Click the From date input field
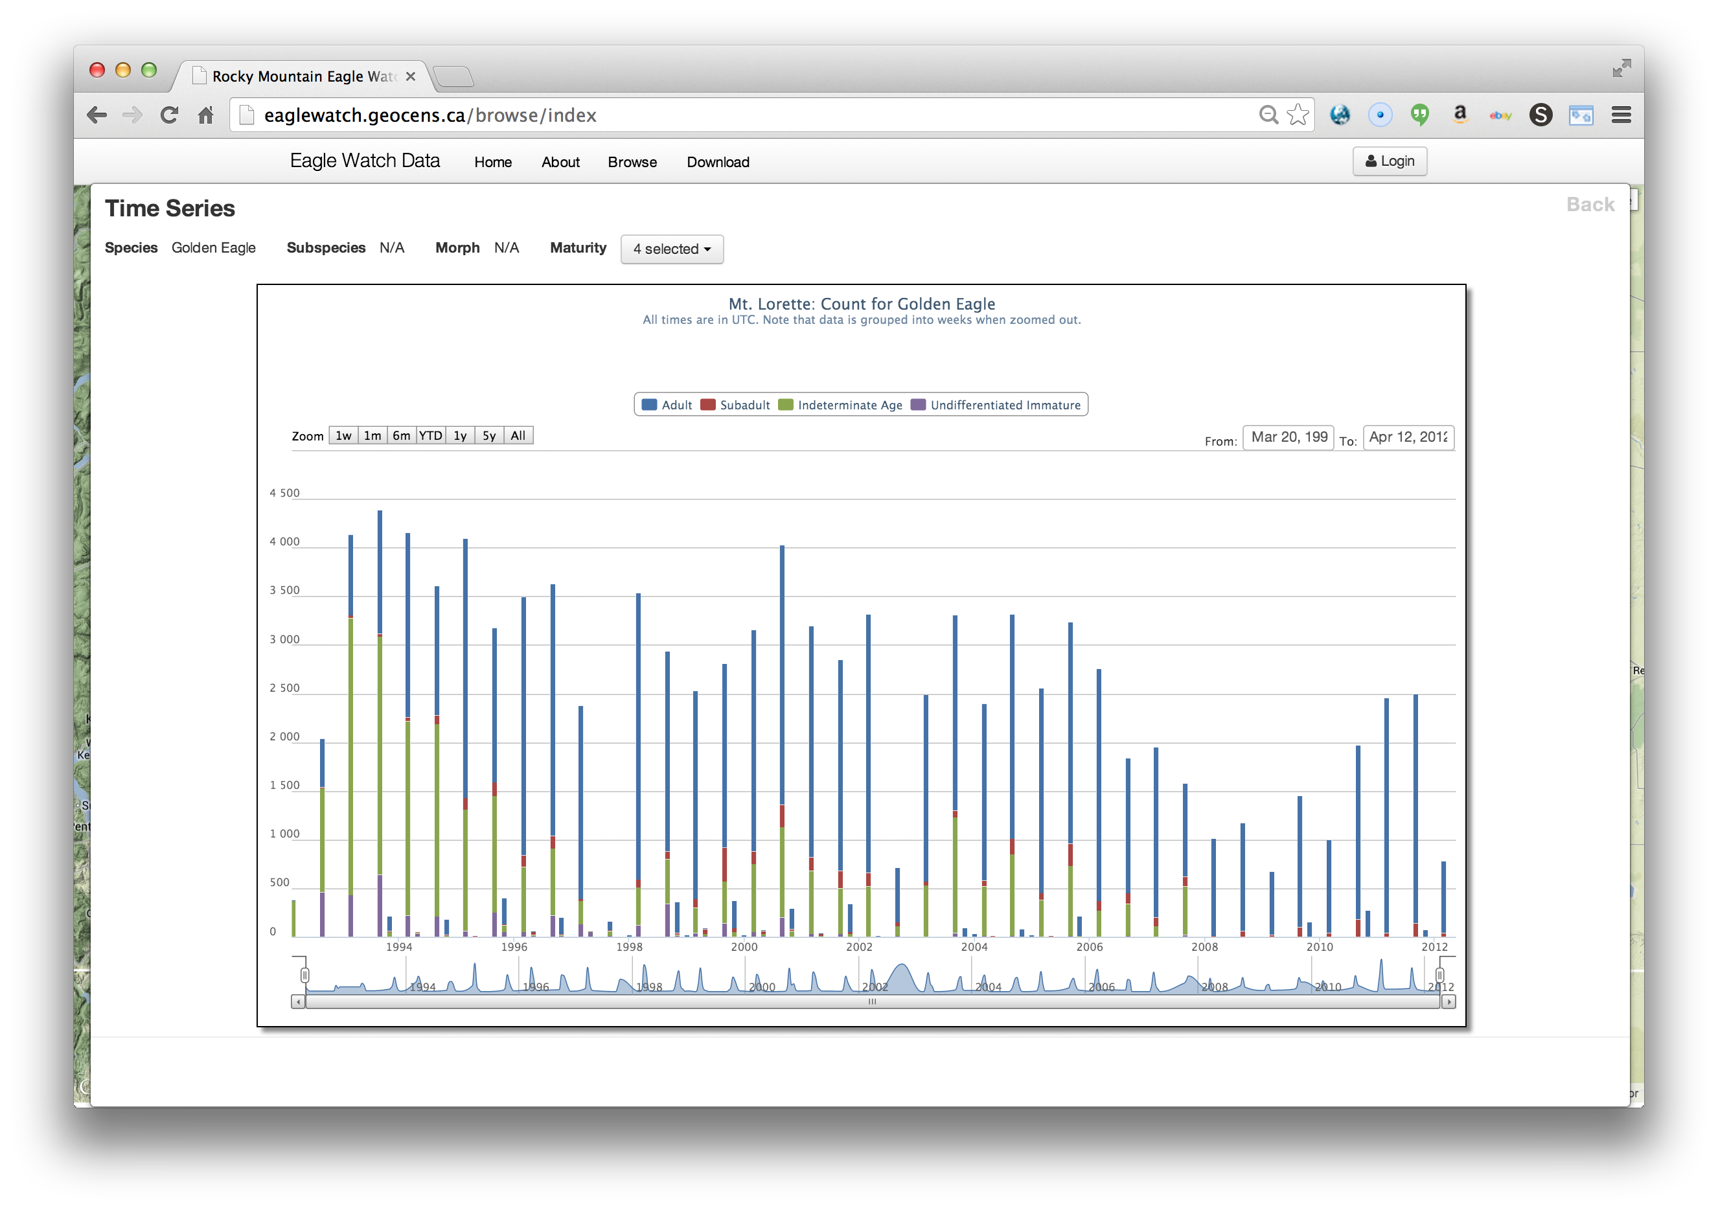 (1288, 437)
